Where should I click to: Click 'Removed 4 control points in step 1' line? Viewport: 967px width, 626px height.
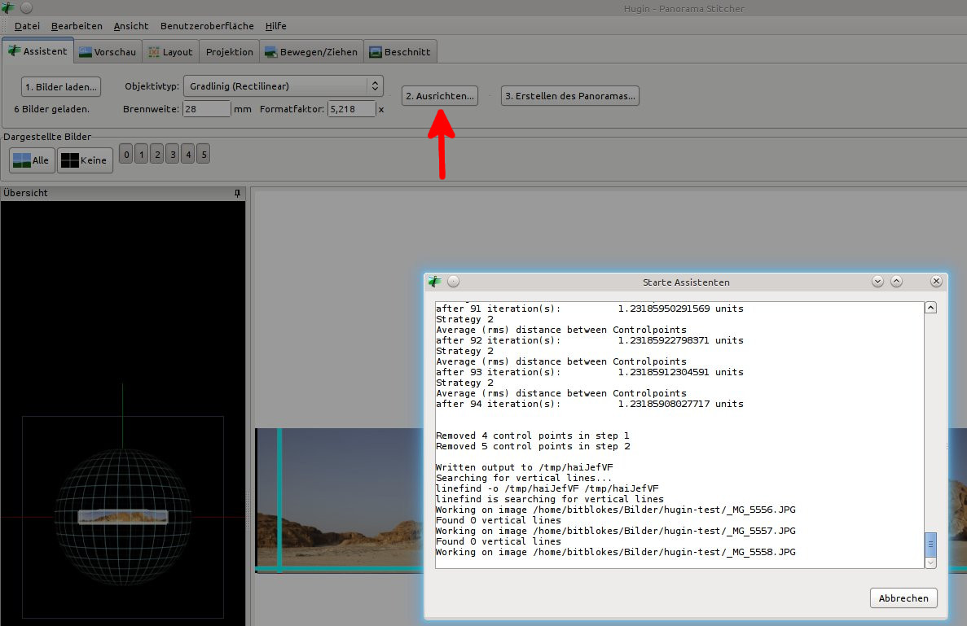pos(532,436)
